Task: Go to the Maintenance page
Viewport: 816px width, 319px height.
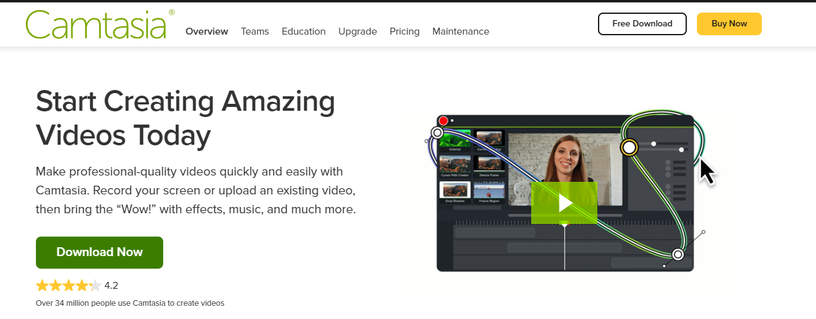Action: [x=461, y=31]
